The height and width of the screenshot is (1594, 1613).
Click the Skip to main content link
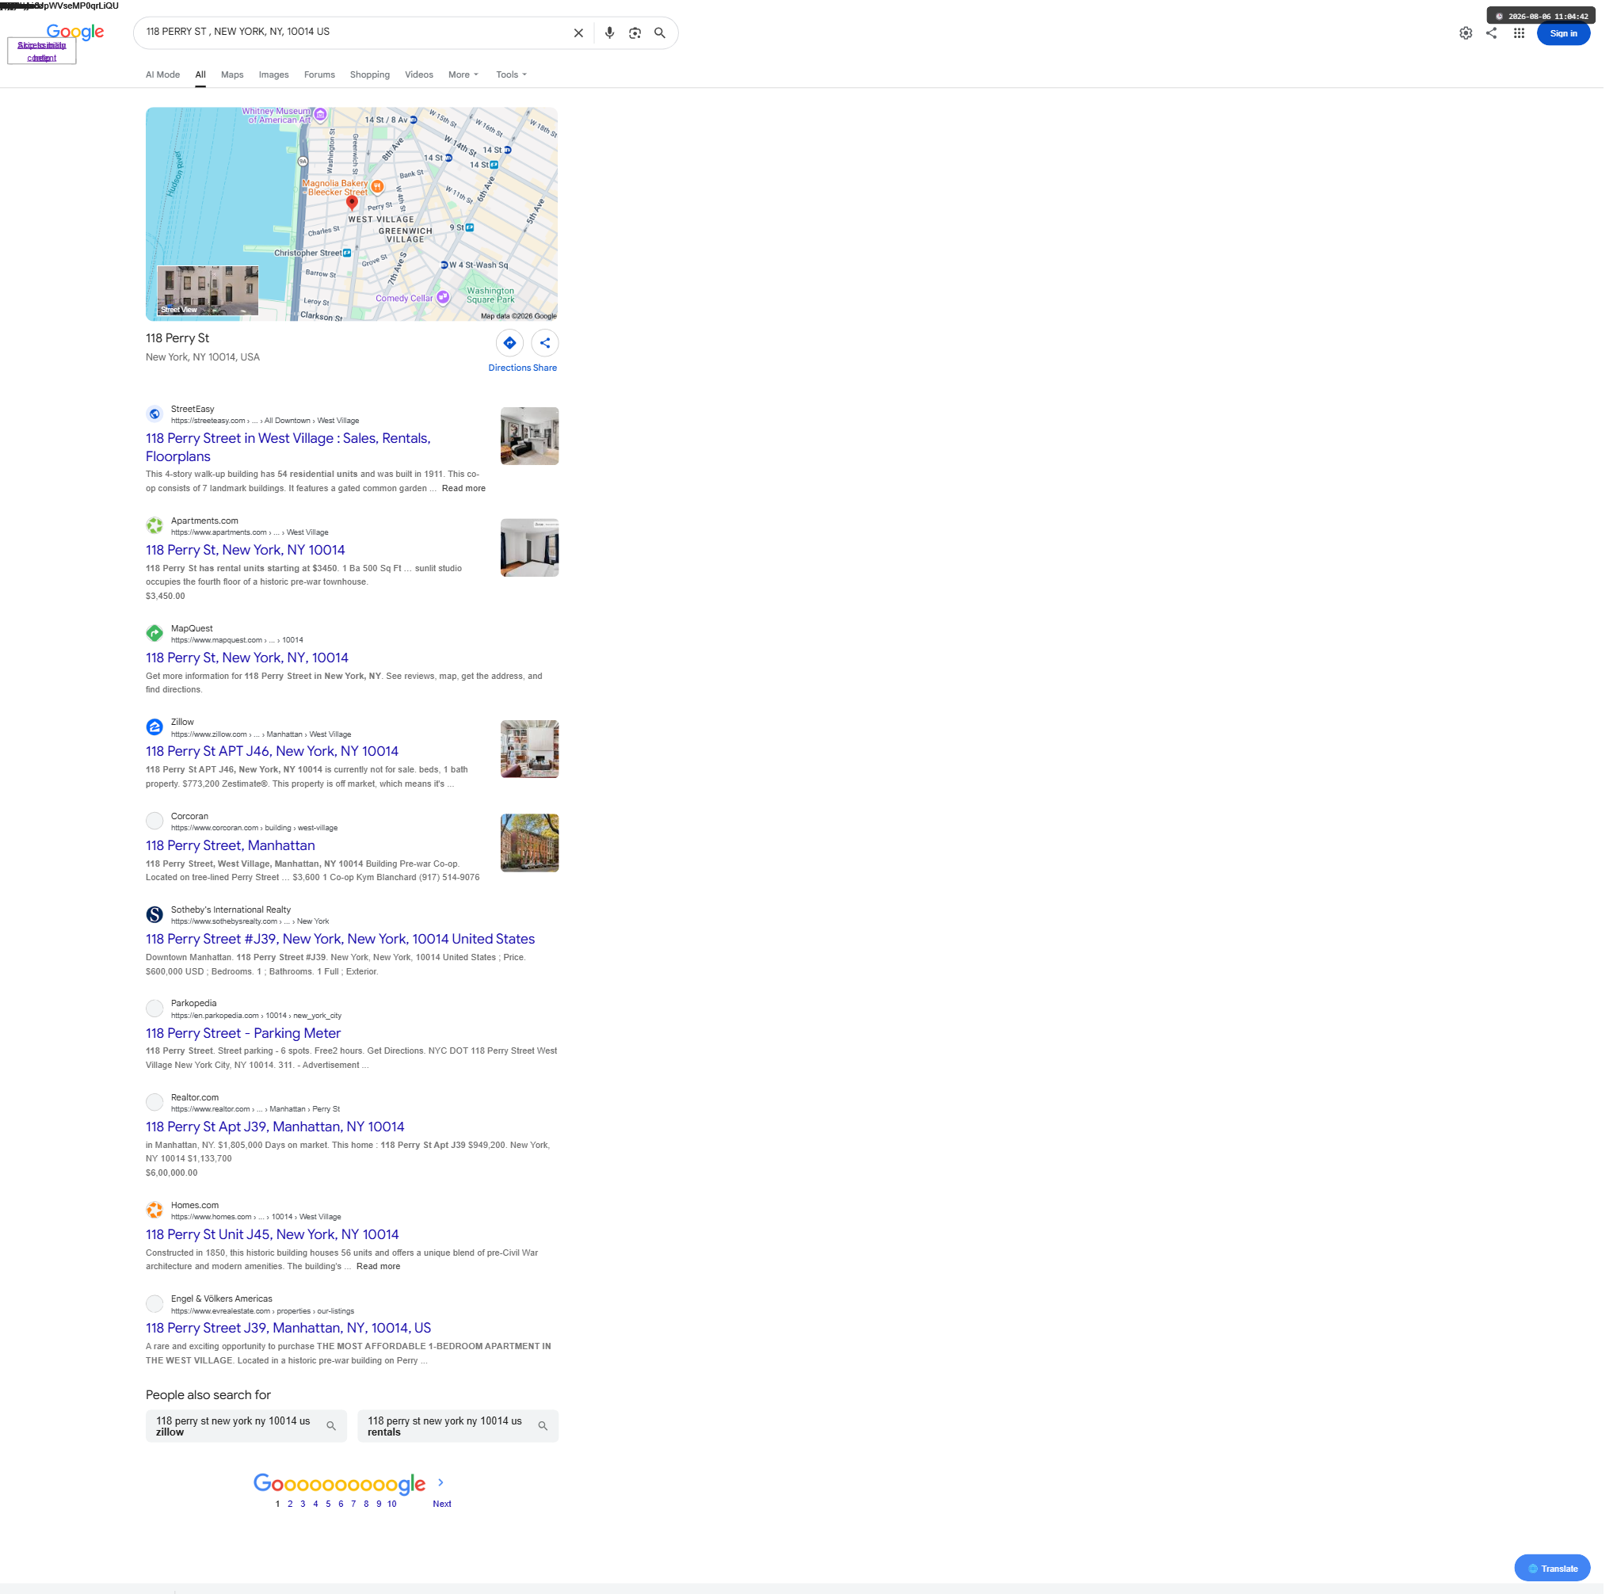pos(42,51)
